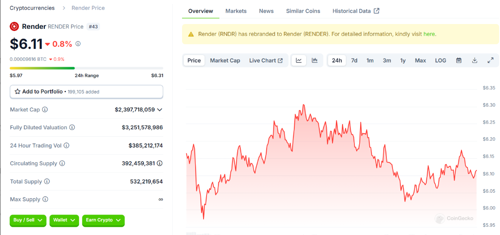Screen dimensions: 500x235
Task: Open the Wallet dropdown
Action: [x=64, y=220]
